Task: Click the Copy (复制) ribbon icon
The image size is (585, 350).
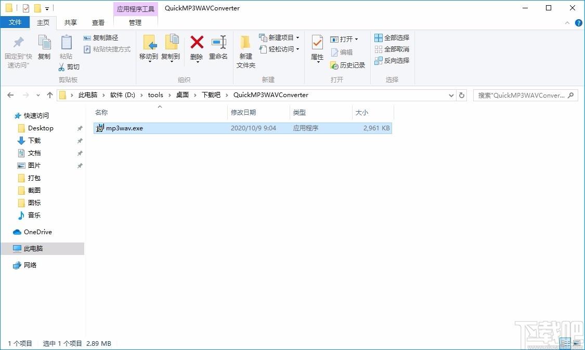Action: coord(44,43)
